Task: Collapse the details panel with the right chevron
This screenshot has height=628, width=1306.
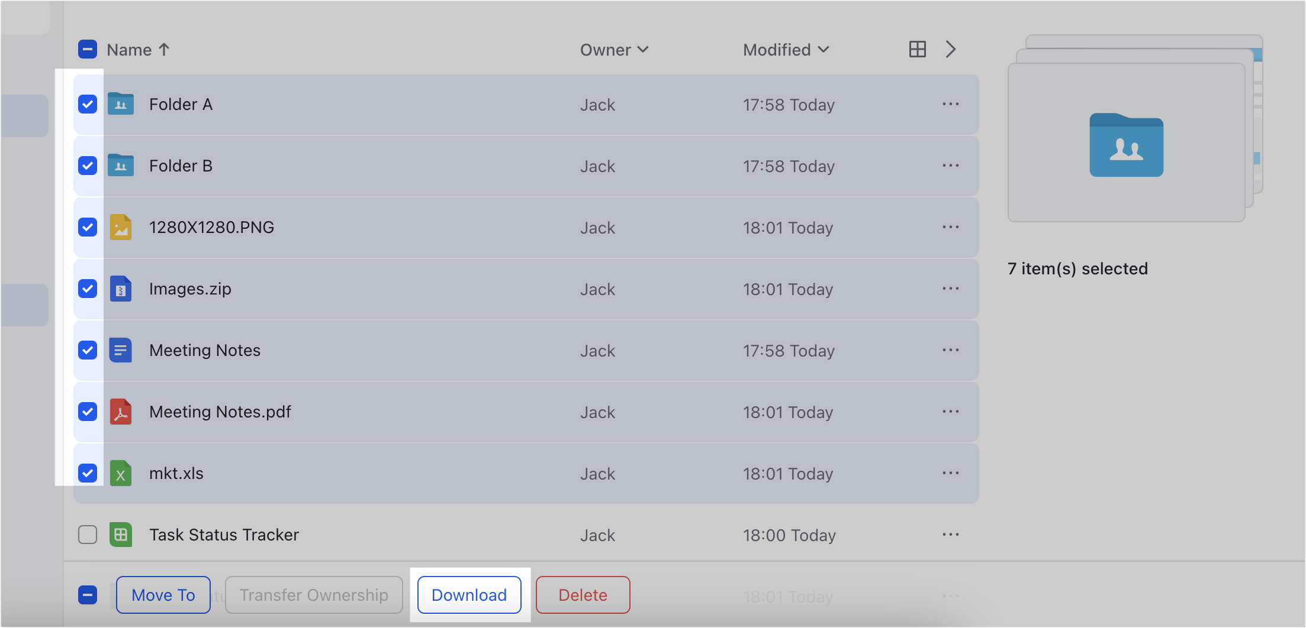Action: click(950, 49)
